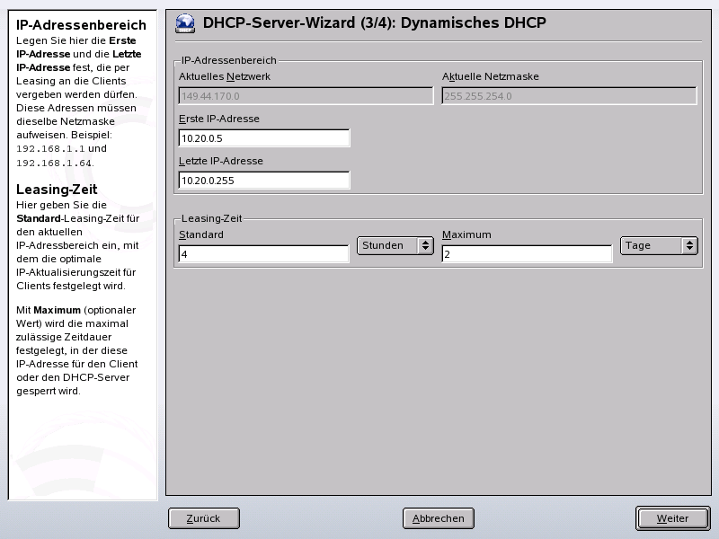Click the up arrow on Stunden selector
Screen dimensions: 719x539
[423, 241]
